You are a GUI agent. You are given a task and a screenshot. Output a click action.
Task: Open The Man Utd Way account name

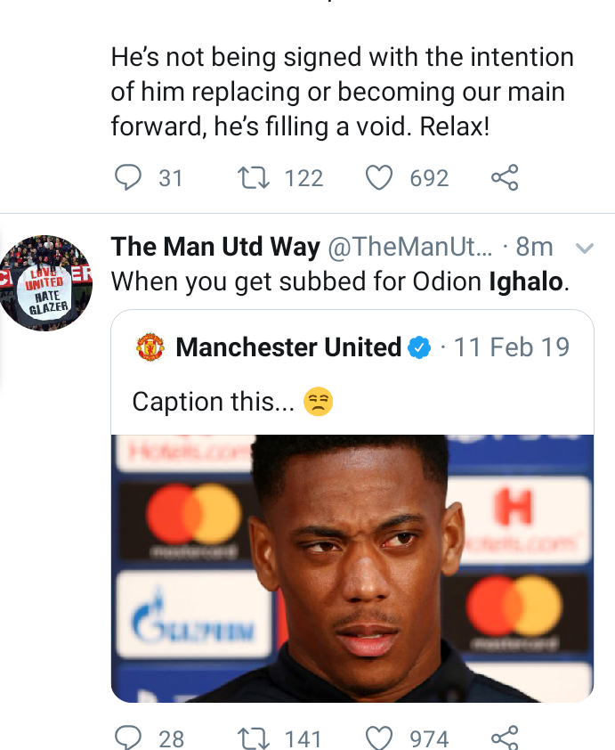pos(214,247)
